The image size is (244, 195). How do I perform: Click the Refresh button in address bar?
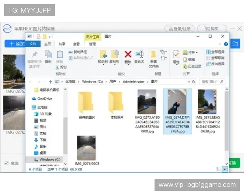(194, 82)
